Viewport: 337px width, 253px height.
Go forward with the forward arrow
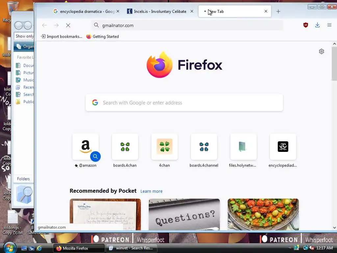[x=56, y=25]
